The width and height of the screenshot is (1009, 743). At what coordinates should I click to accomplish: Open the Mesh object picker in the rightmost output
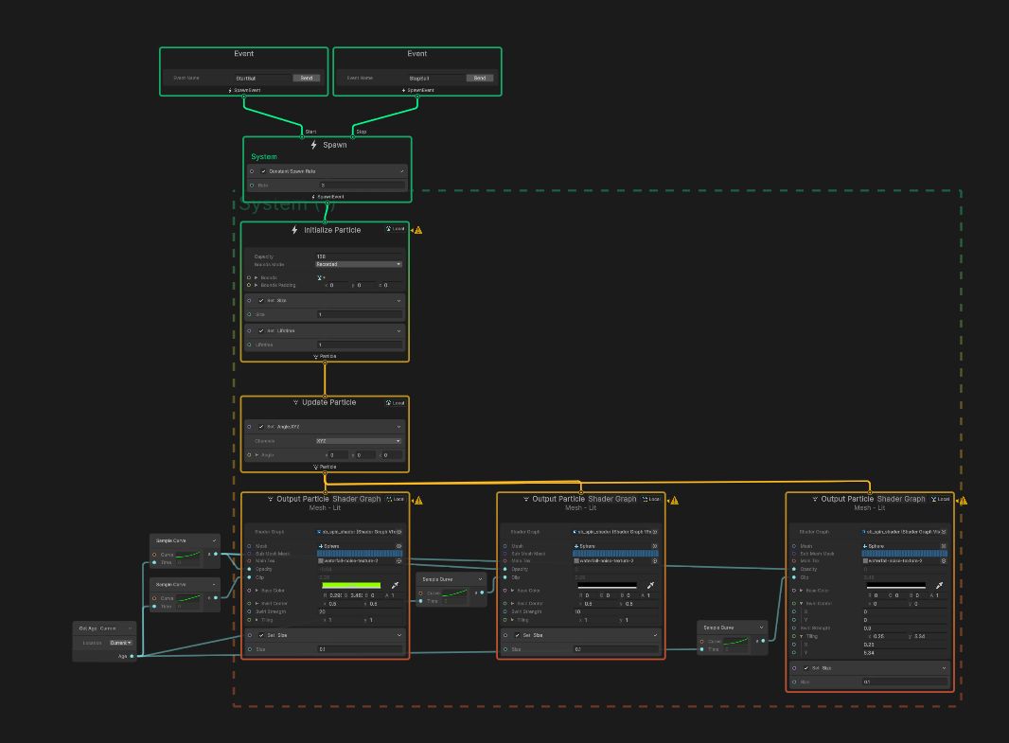pos(943,546)
